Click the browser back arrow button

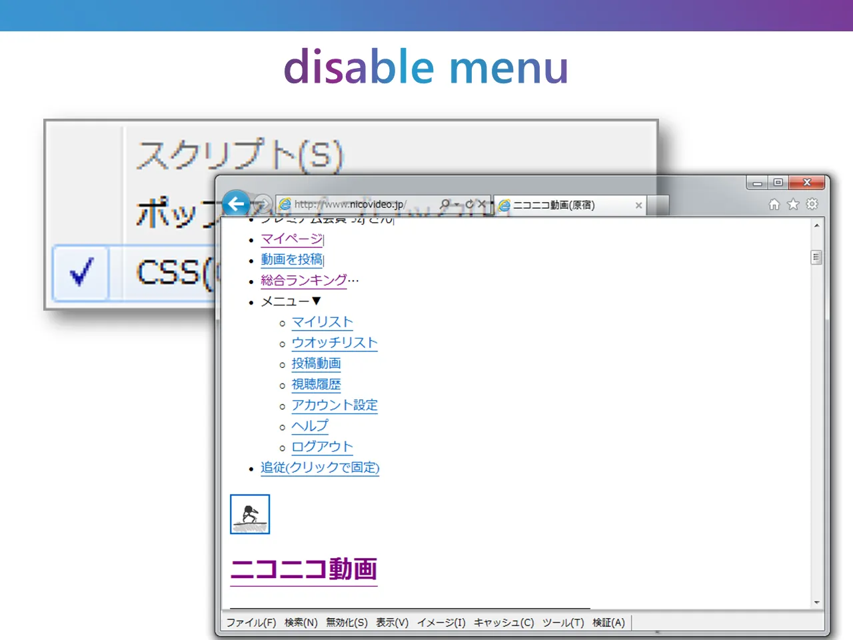click(x=236, y=204)
